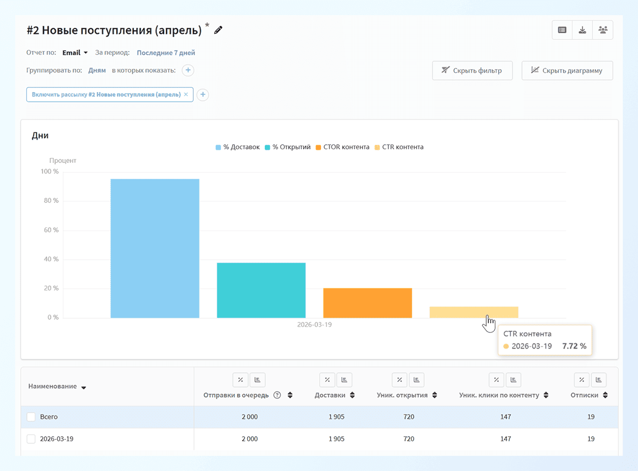Viewport: 638px width, 471px height.
Task: Click the help icon next to Отправки в очередь
Action: (x=277, y=395)
